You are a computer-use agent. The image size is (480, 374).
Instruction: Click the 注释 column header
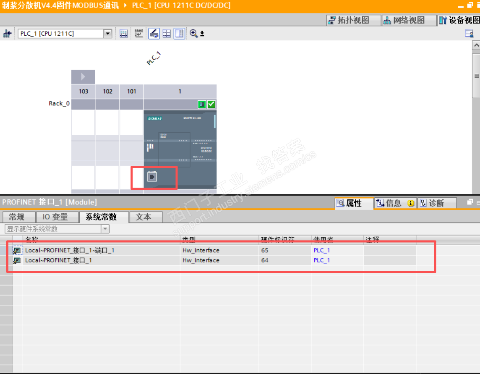click(390, 240)
